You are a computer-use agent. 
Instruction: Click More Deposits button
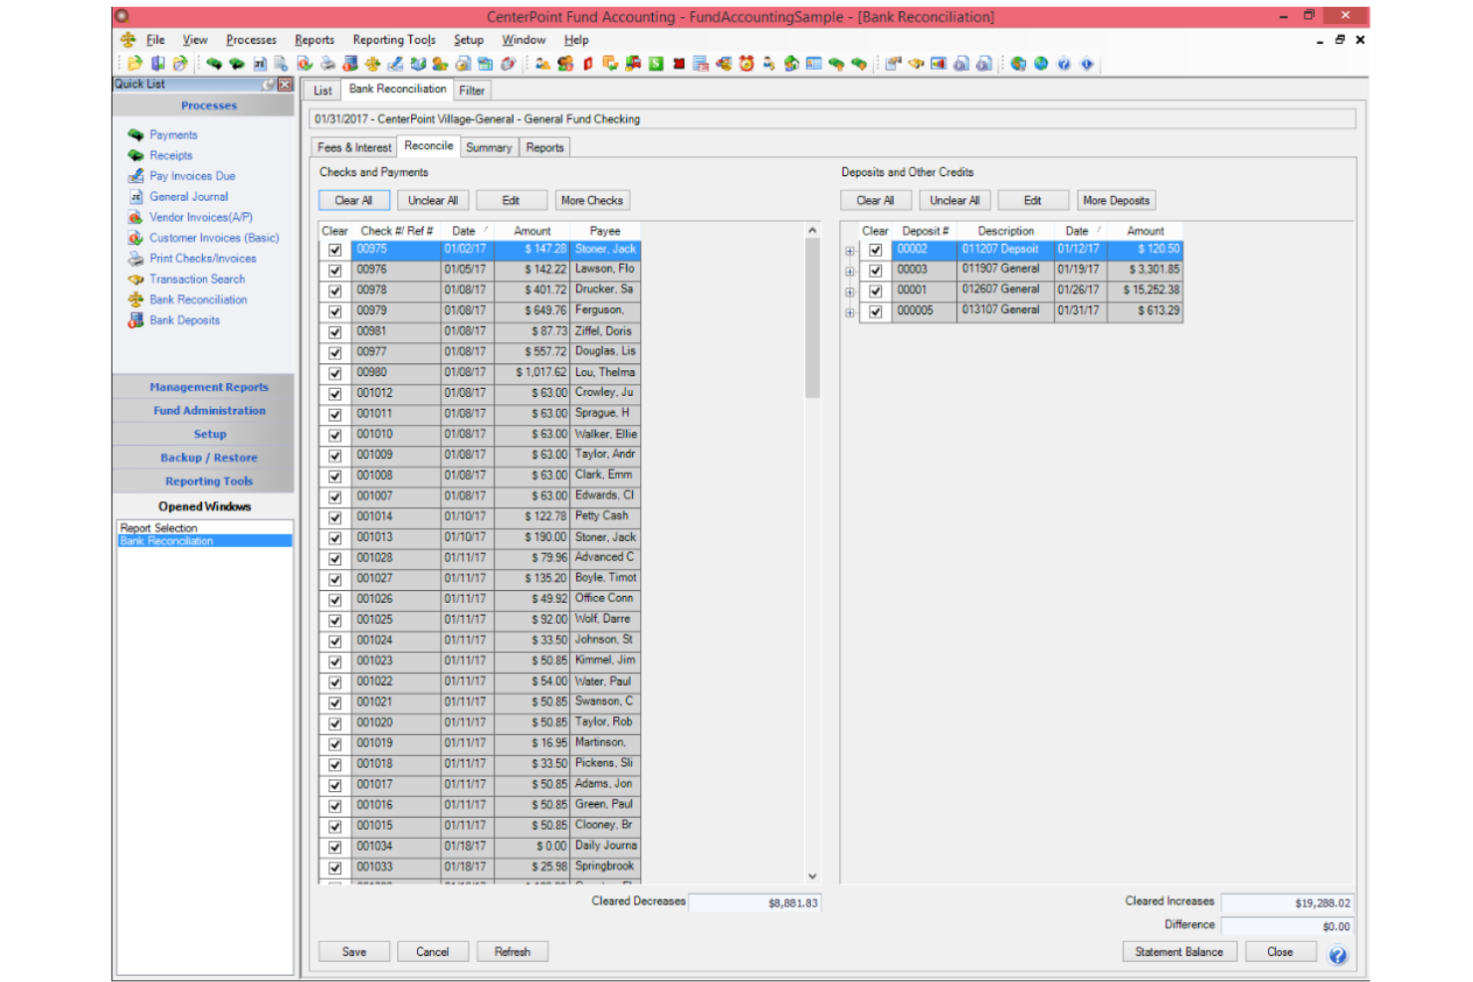1116,201
